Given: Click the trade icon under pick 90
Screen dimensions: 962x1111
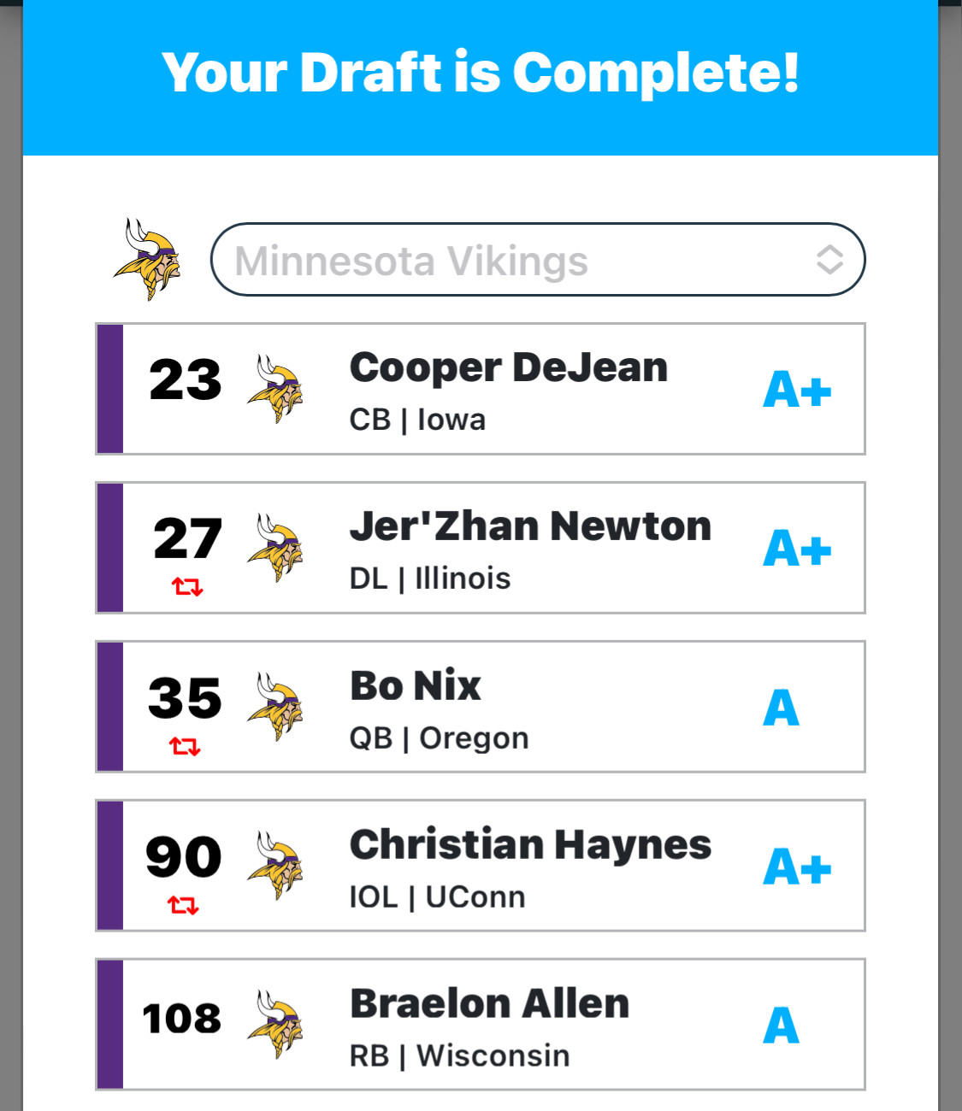Looking at the screenshot, I should [183, 905].
